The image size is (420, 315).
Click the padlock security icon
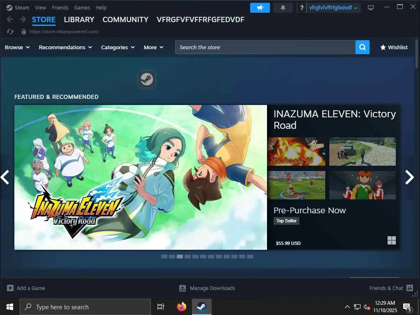tap(24, 32)
